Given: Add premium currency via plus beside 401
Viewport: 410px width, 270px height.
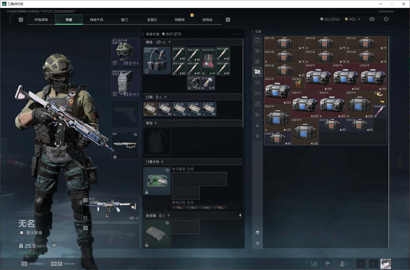Looking at the screenshot, I should pos(359,19).
